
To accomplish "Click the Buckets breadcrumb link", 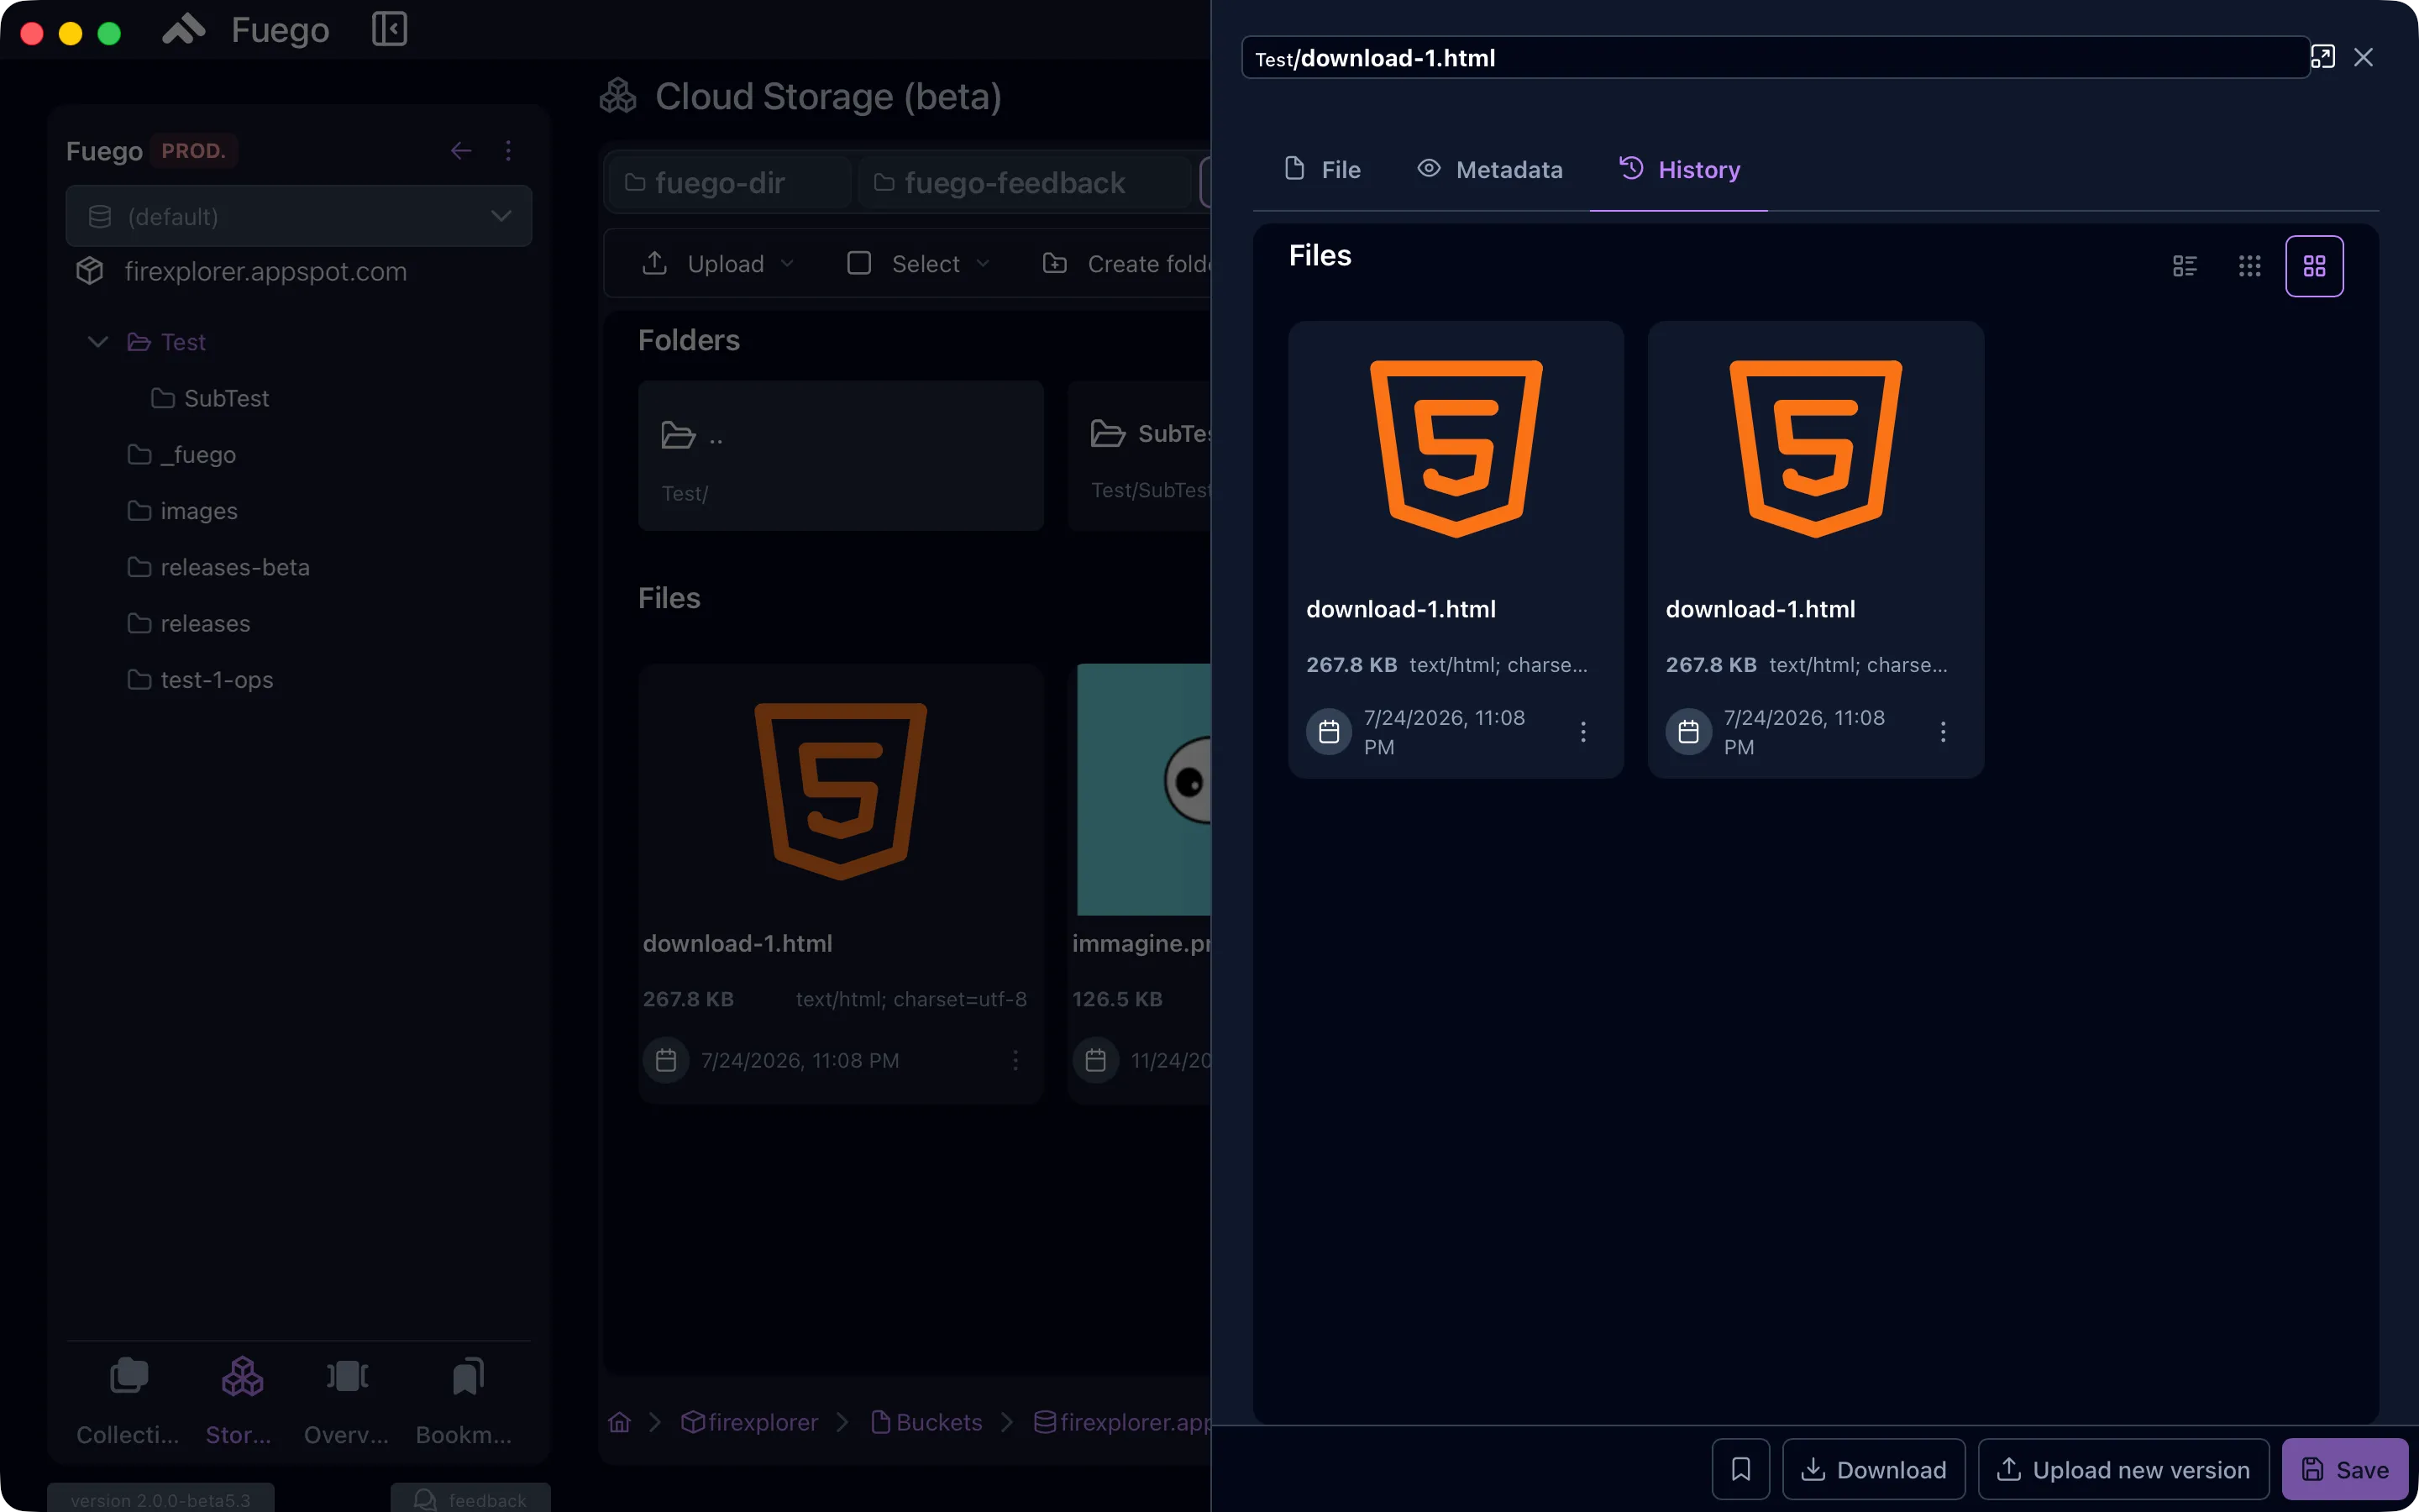I will [x=926, y=1422].
